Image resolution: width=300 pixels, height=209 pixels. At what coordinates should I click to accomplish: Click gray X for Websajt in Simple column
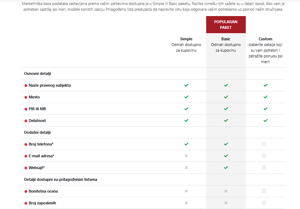(186, 167)
